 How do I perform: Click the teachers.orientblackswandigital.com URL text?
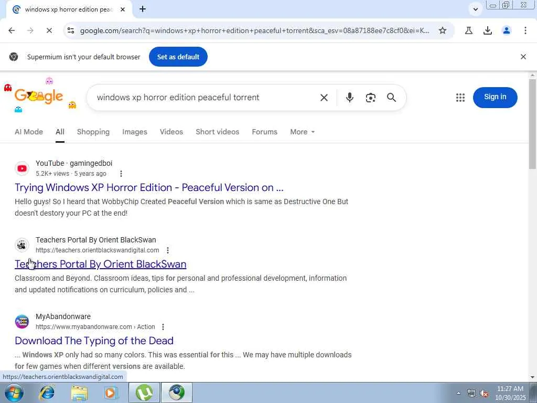click(x=97, y=250)
